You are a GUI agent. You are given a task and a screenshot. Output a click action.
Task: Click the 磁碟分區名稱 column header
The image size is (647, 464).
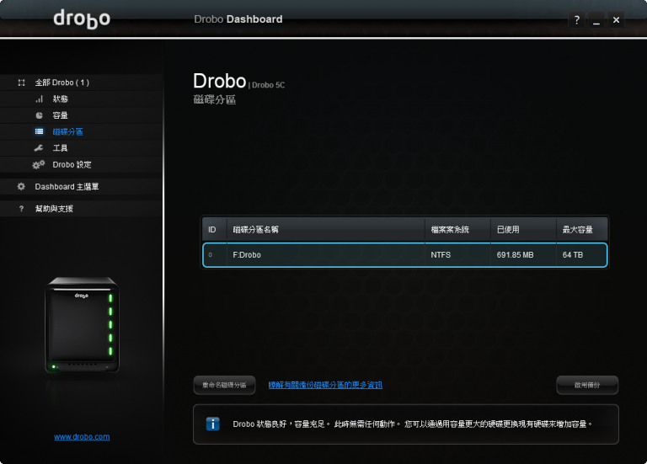(325, 230)
